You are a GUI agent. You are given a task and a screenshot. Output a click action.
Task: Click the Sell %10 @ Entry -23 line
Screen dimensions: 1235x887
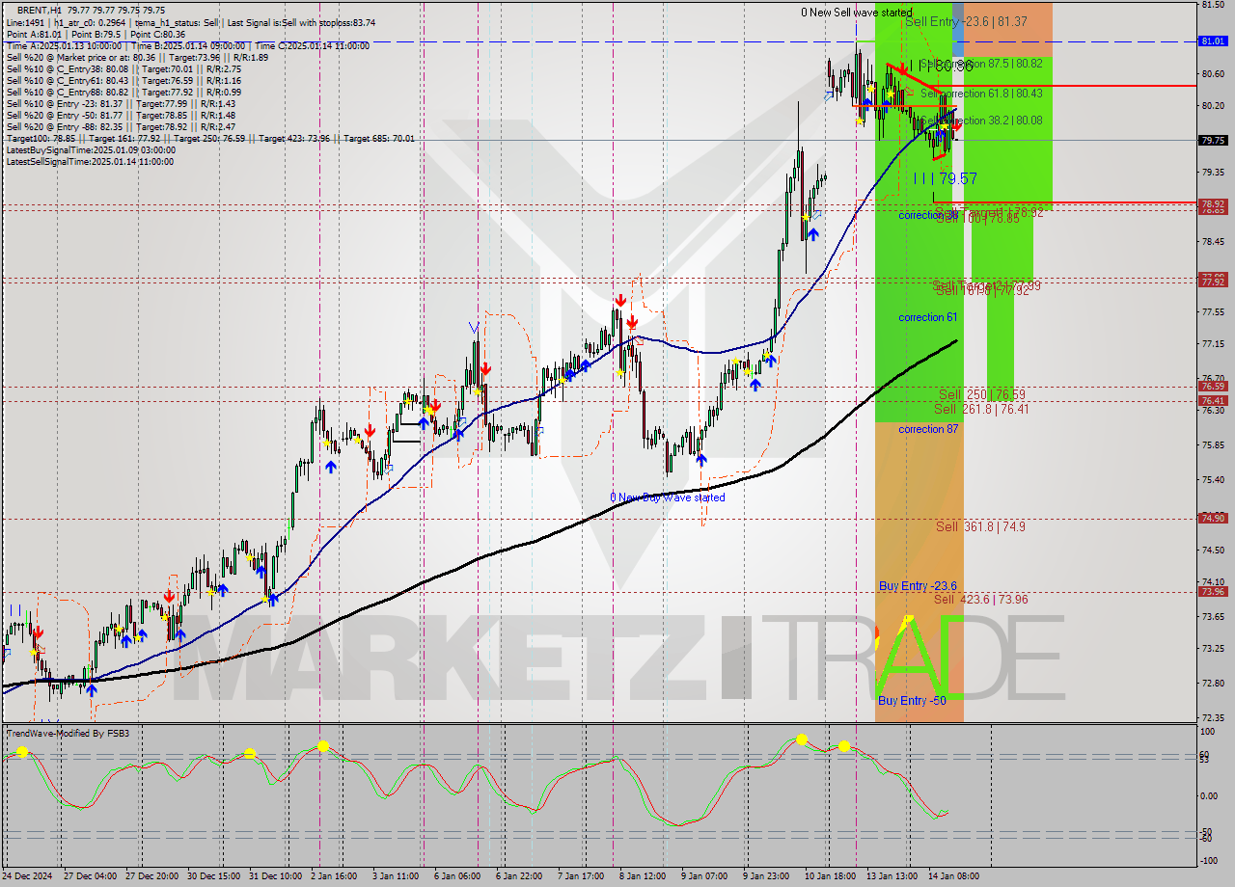click(121, 103)
